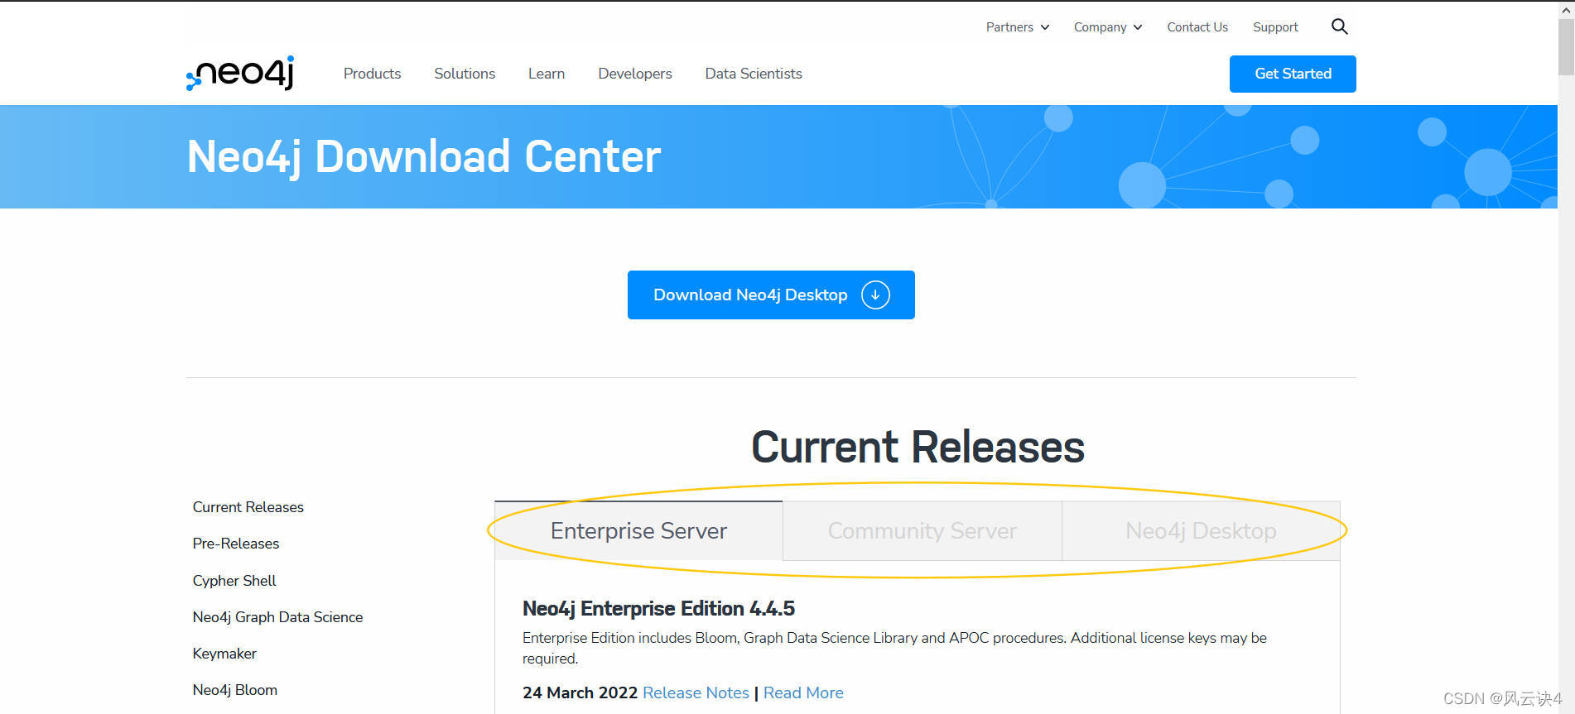Click the neo4j logo
Viewport: 1575px width, 714px height.
tap(240, 73)
